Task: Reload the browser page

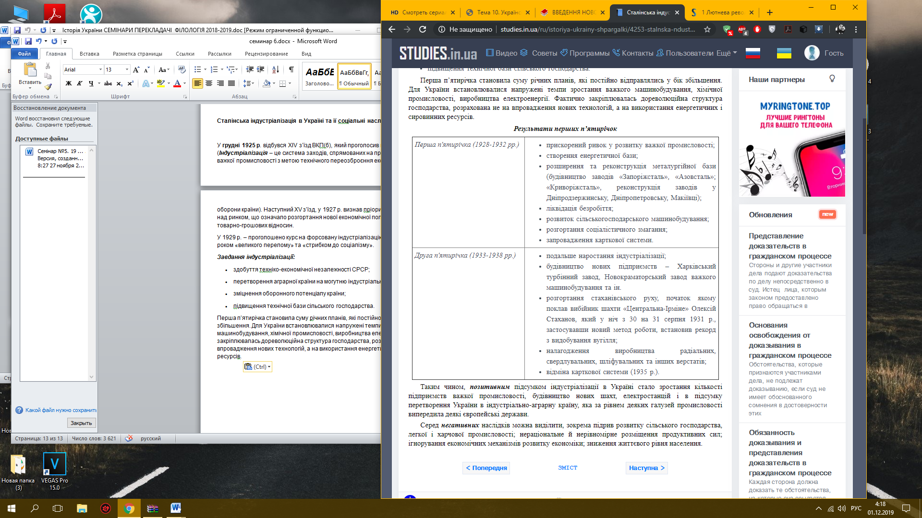Action: [x=423, y=29]
